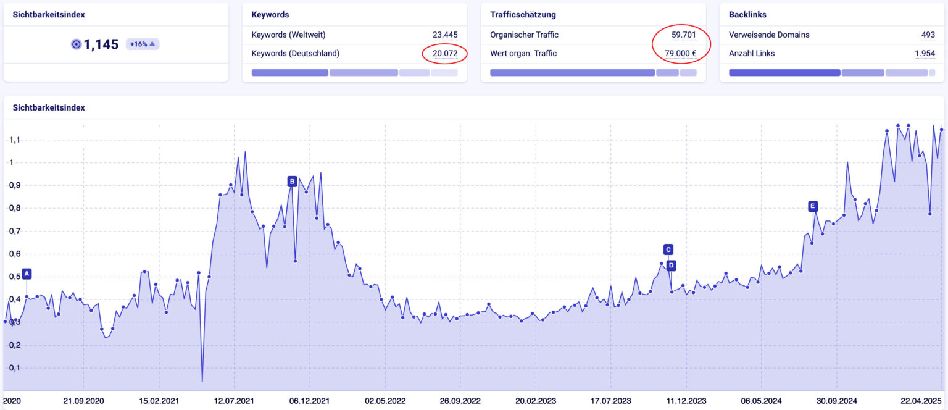
Task: Select event marker A on the chart
Action: click(x=27, y=274)
